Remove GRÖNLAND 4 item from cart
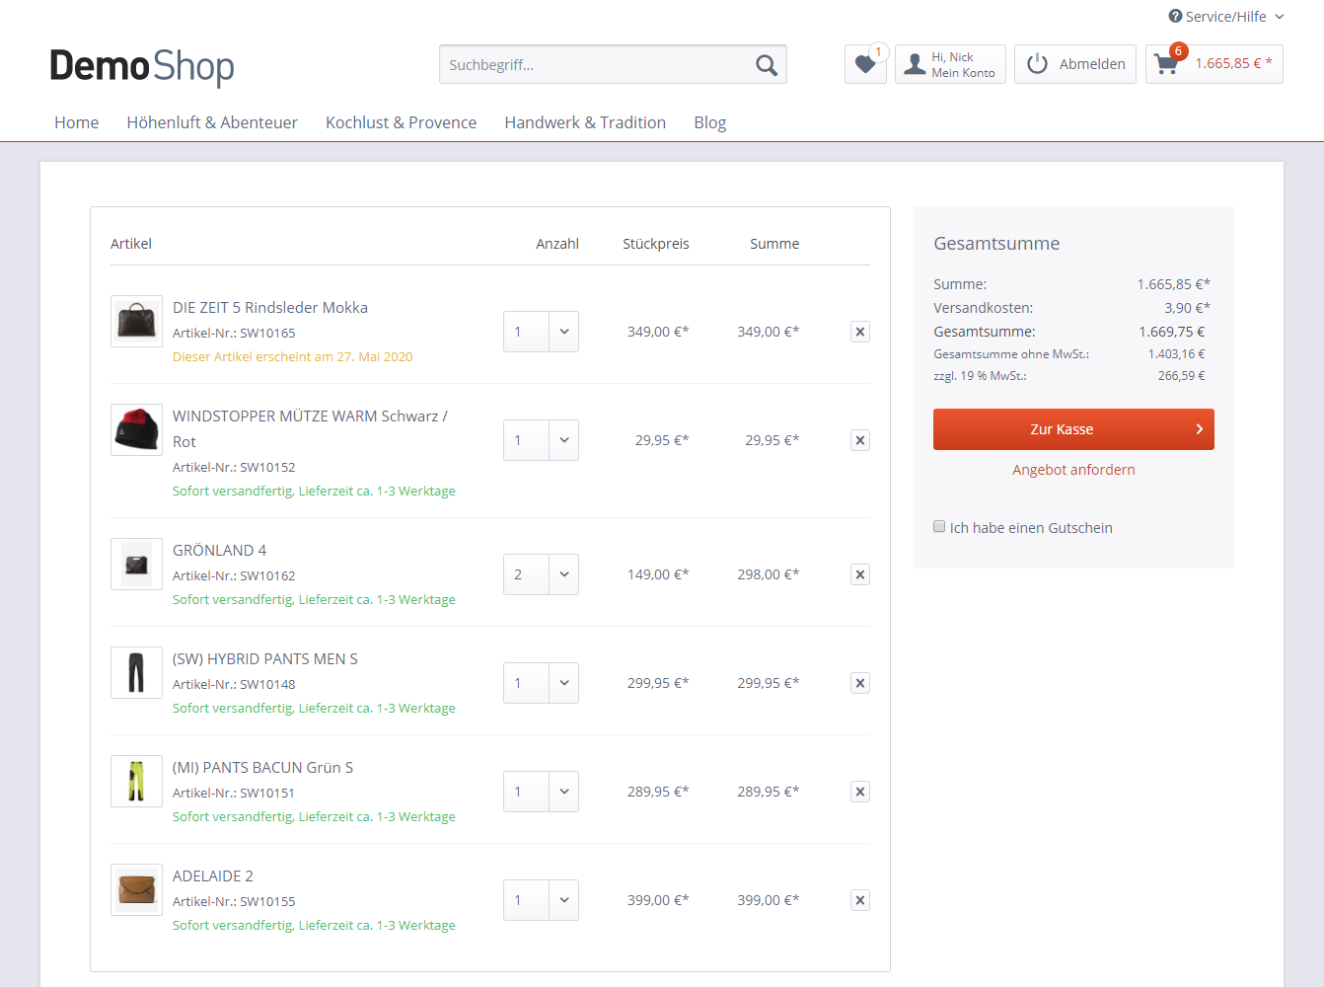 pos(860,574)
